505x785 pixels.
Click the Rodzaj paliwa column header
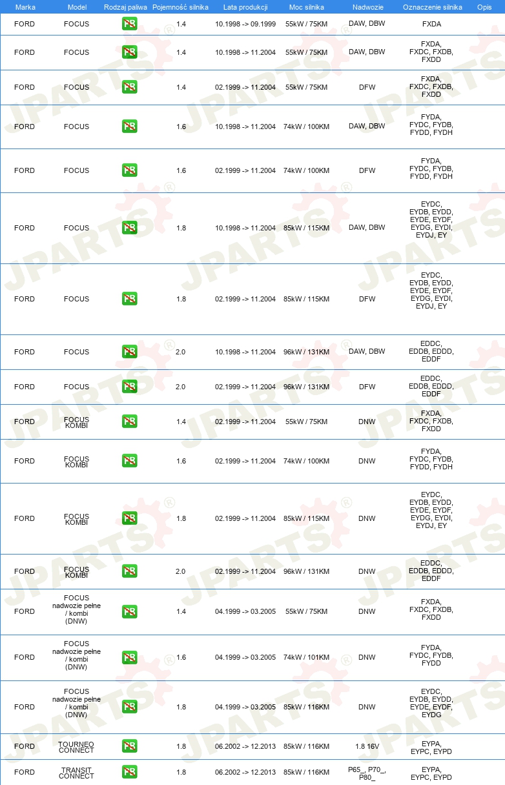coord(125,7)
